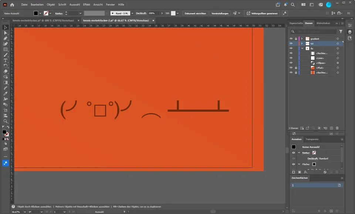Viewport: 355px width, 214px height.
Task: Open the Rund - 5 Pt. brush dropdown
Action: point(132,13)
